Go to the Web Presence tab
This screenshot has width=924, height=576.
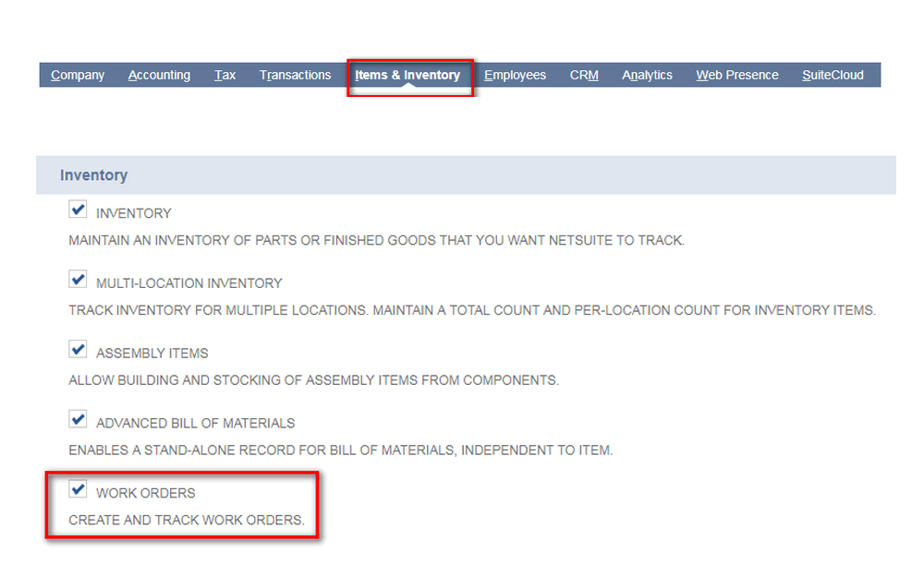tap(736, 75)
